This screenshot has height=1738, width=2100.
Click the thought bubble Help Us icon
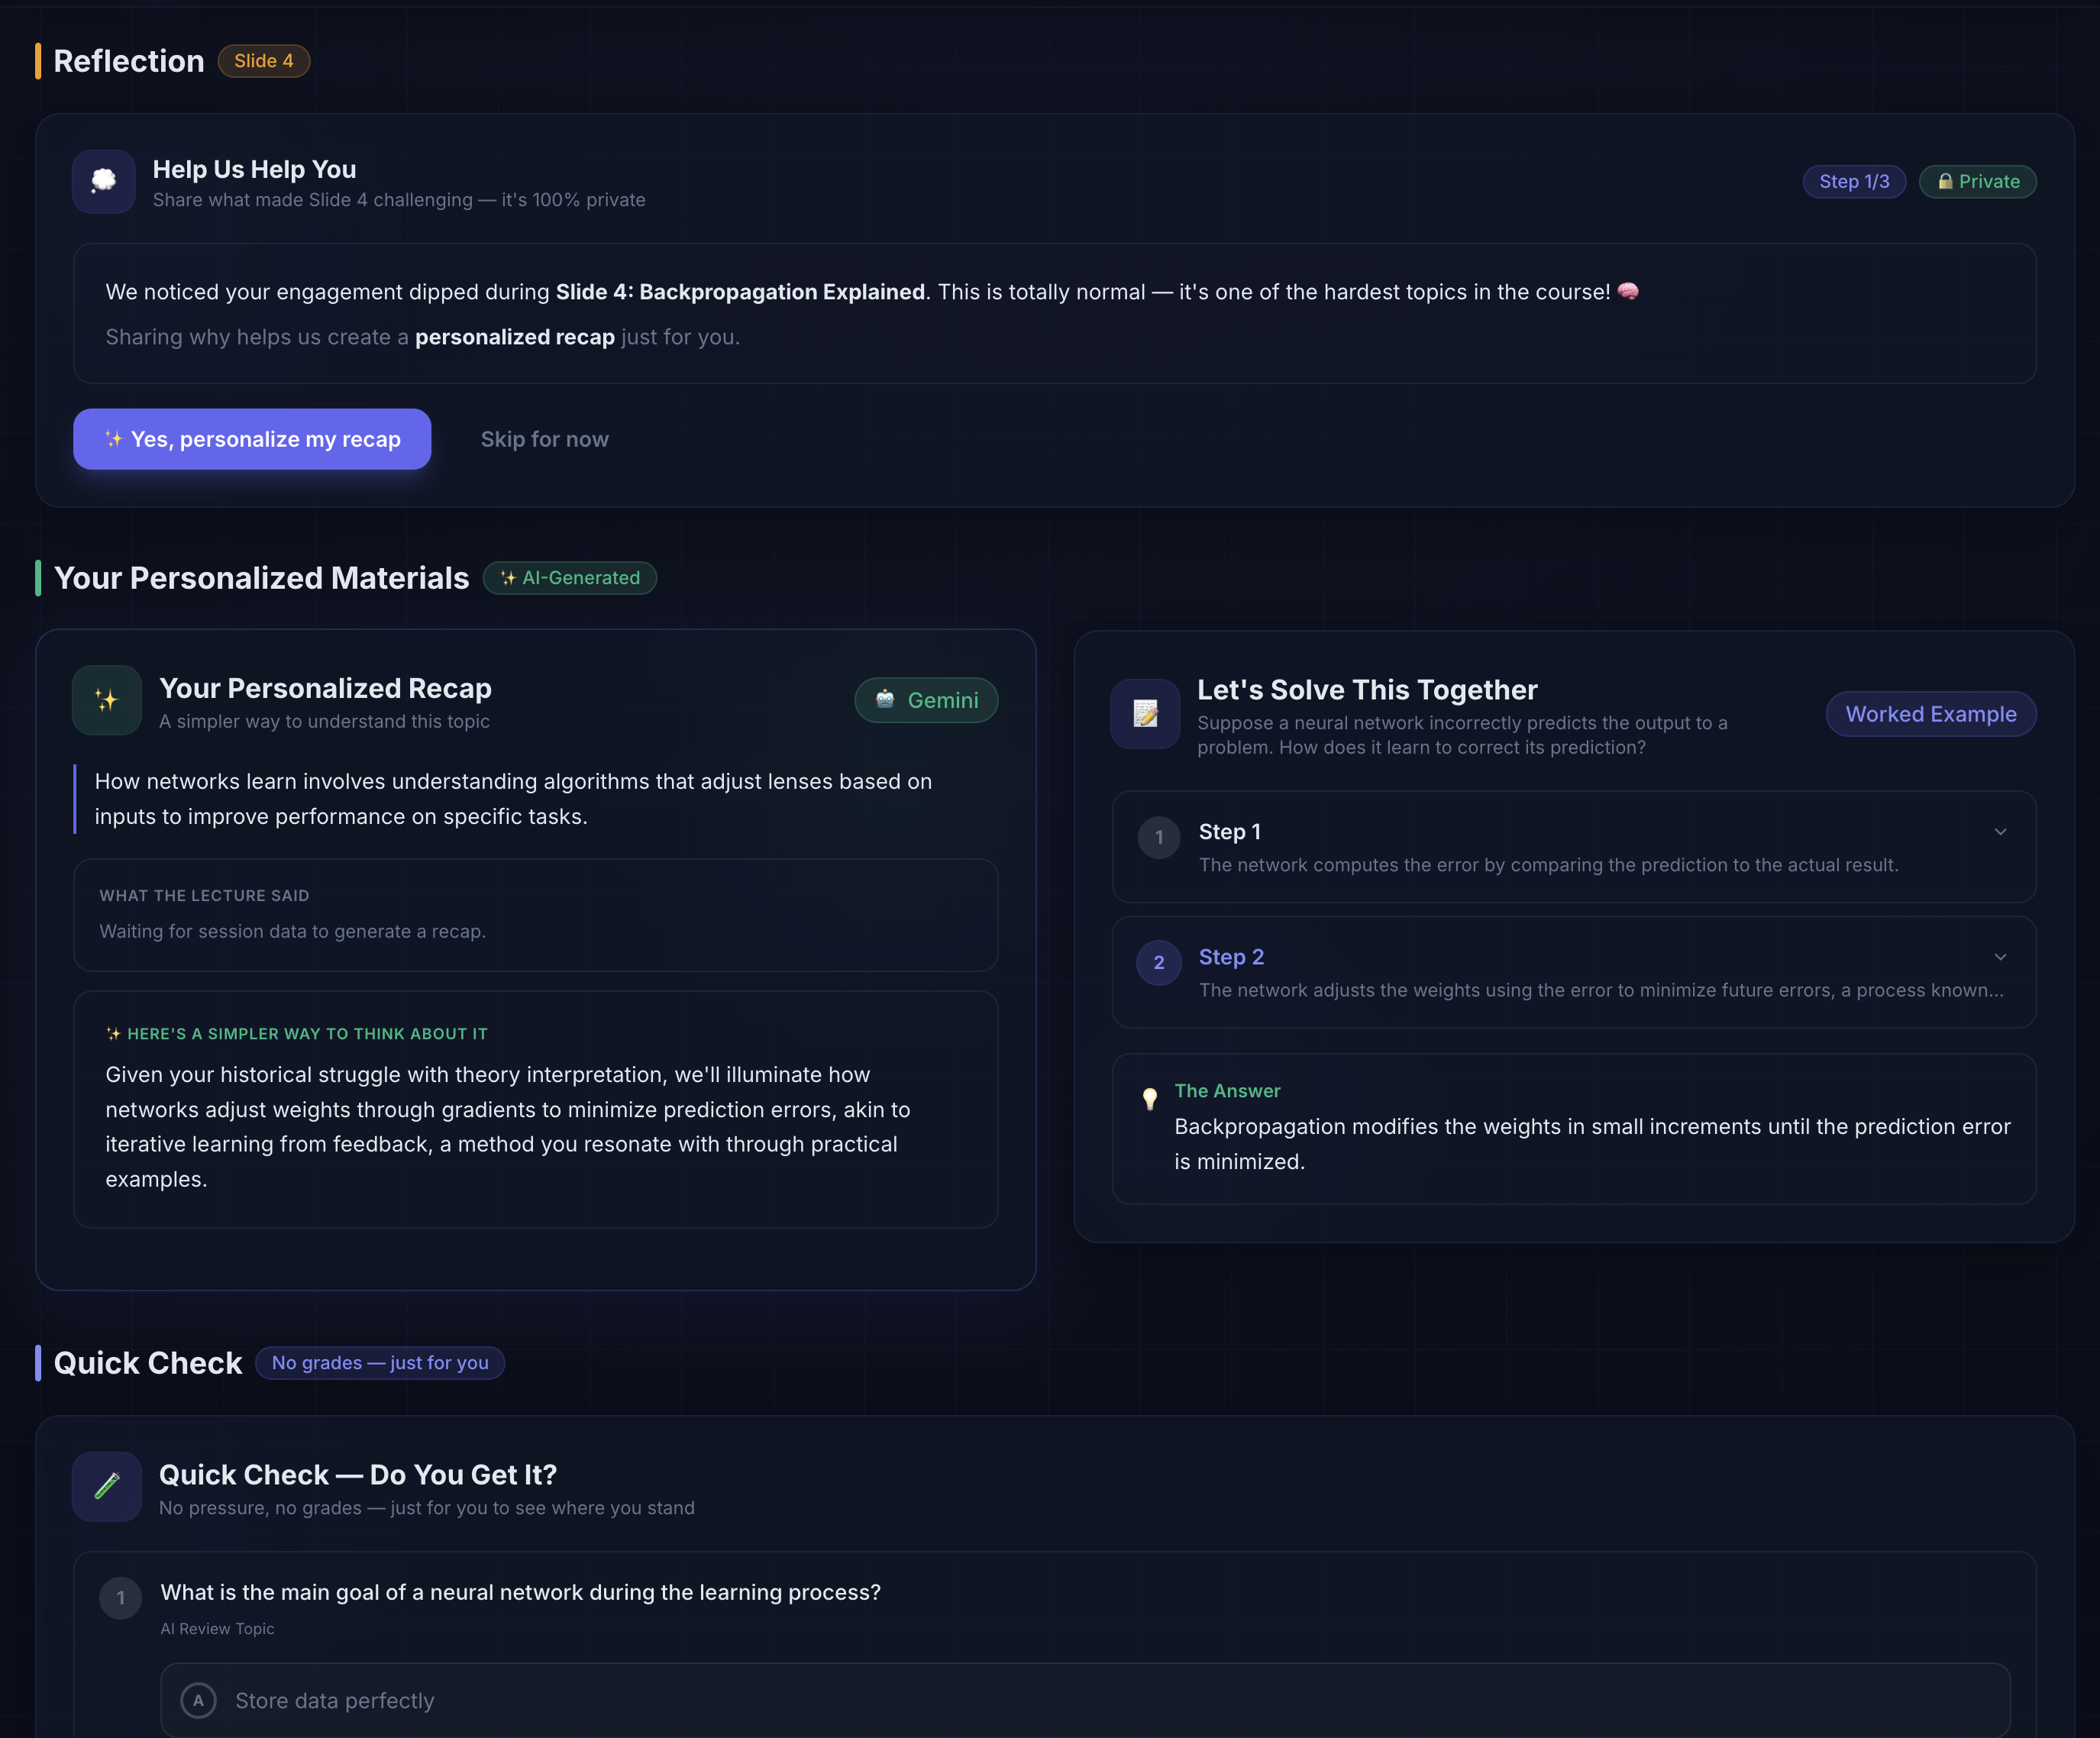(104, 181)
